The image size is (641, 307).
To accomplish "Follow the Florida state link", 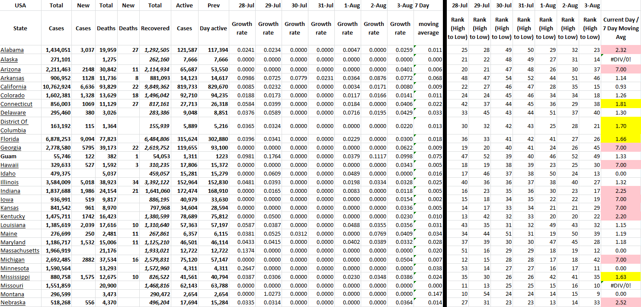I will (x=10, y=139).
